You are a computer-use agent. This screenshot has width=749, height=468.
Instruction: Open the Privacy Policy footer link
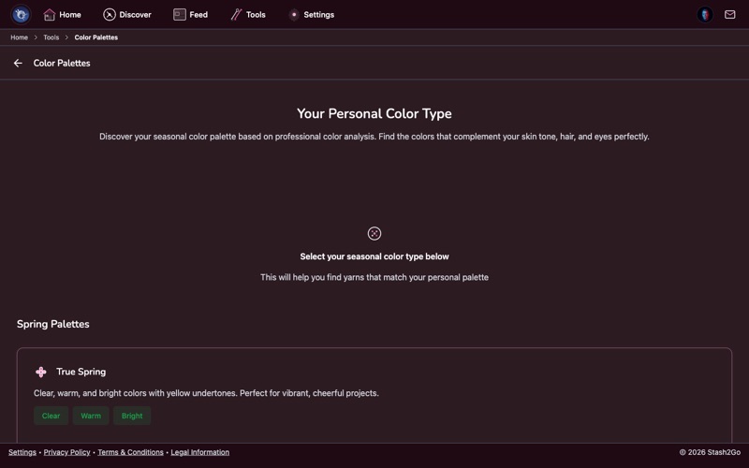(66, 452)
